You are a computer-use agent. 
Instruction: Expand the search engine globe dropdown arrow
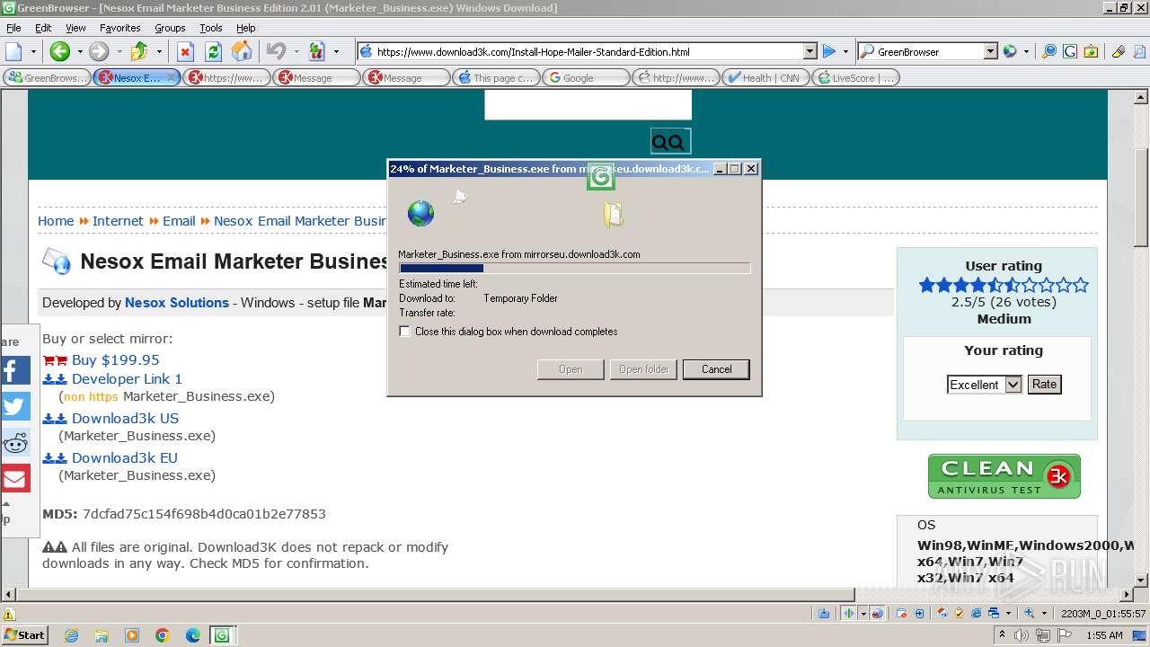(1026, 51)
